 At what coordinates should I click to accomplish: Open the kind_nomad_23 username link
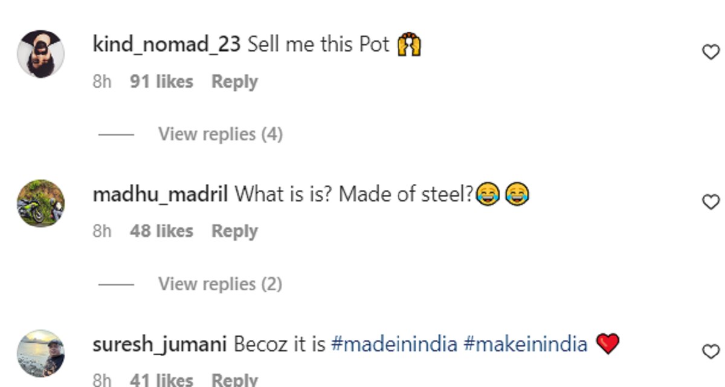click(167, 45)
